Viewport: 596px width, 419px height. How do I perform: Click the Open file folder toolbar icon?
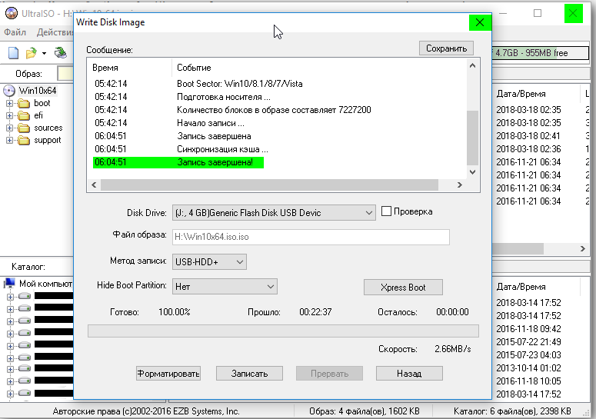click(31, 53)
